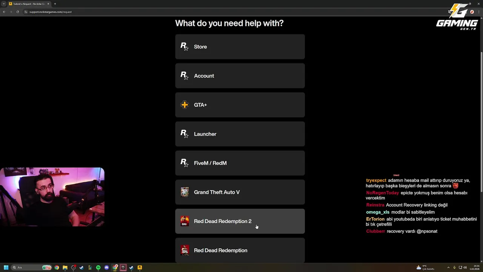Open a new browser tab
Image resolution: width=483 pixels, height=272 pixels.
[55, 4]
